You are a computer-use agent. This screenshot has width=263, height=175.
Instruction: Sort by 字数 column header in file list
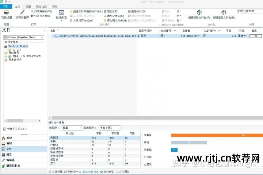[x=230, y=31]
